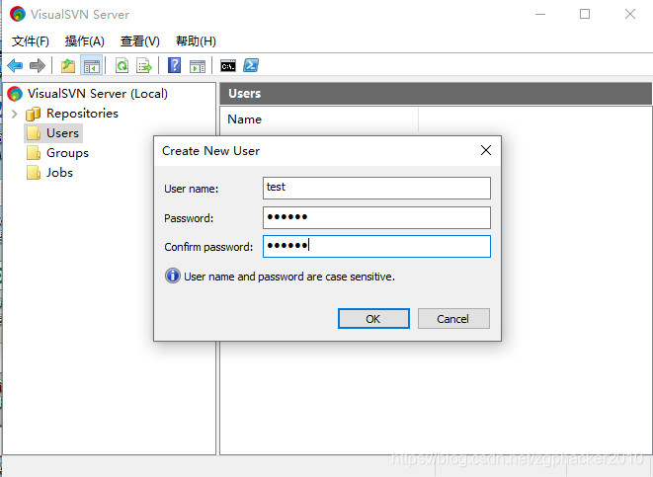Screen dimensions: 653x477
Task: Click the 'User name and password are case sensitive' text
Action: (289, 277)
